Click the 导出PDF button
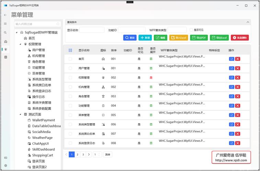 [x=199, y=38]
